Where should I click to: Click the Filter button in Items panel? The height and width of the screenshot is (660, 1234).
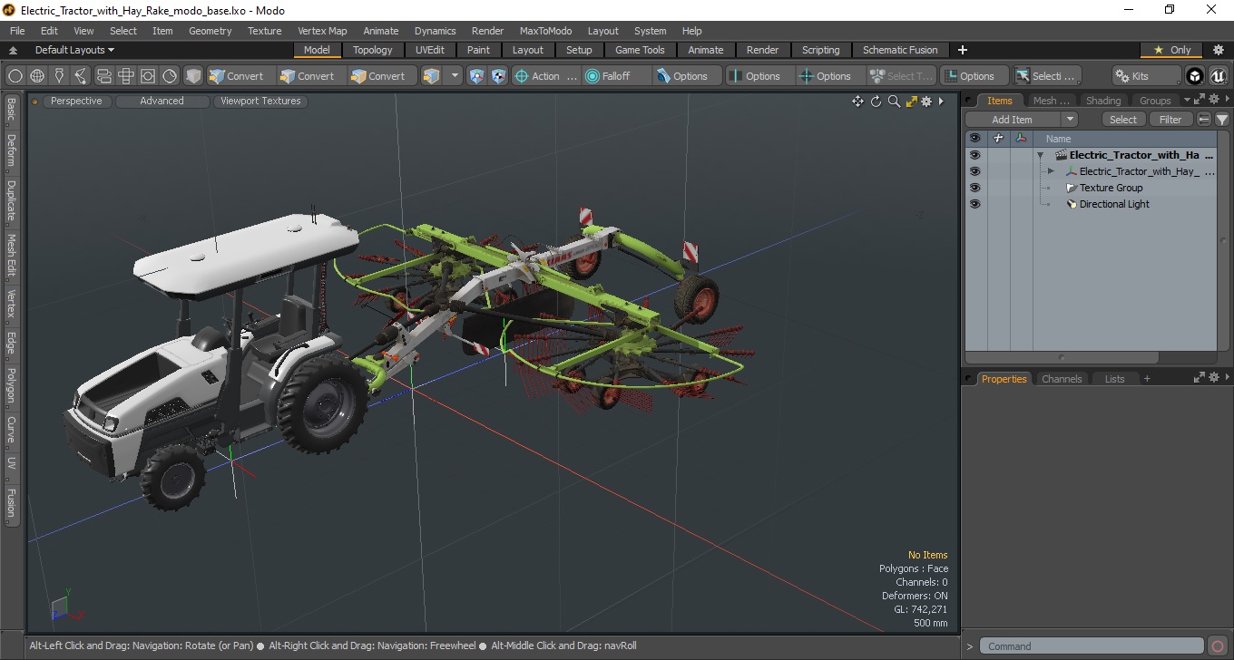(x=1170, y=120)
